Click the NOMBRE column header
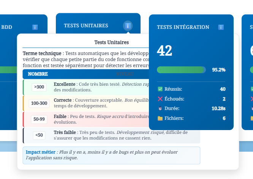 (38, 74)
